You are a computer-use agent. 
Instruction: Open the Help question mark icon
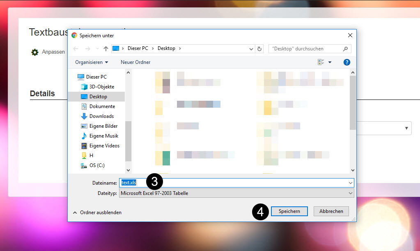point(347,62)
